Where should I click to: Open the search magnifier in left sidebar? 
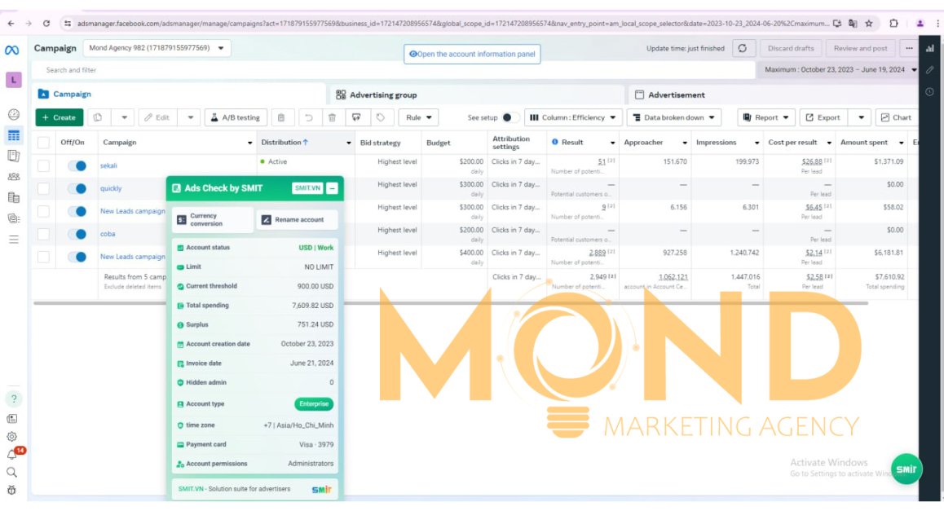coord(11,473)
